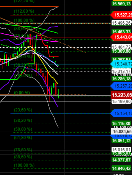Select the (0,00 %) Fibonacci level label
The height and width of the screenshot is (175, 132).
click(x=22, y=93)
